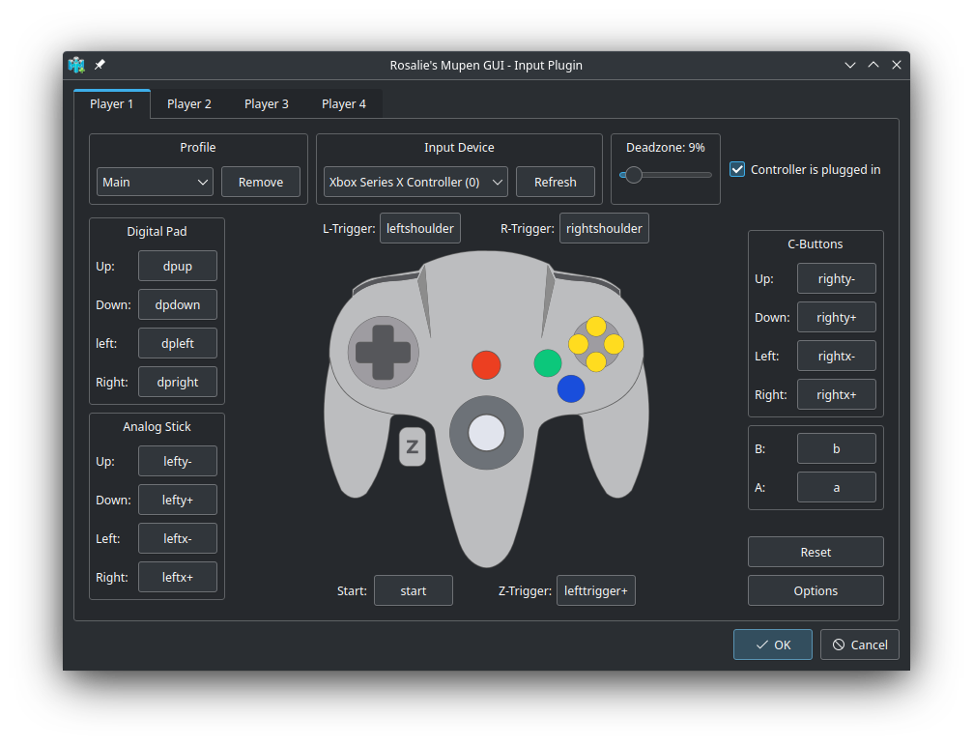This screenshot has height=745, width=973.
Task: Click the Remove profile button
Action: click(x=261, y=182)
